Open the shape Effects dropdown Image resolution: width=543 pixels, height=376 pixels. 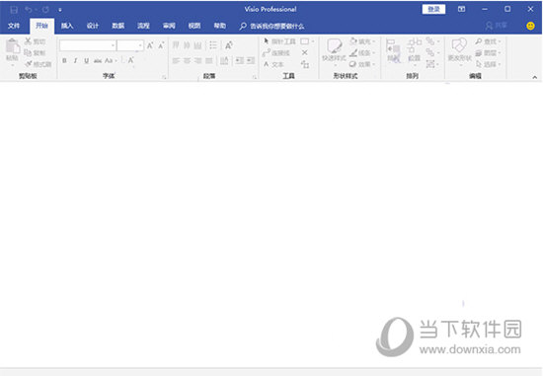[x=362, y=64]
